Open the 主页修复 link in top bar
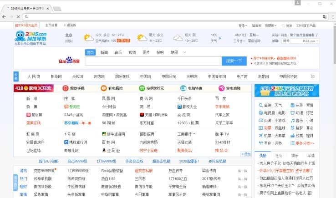The image size is (336, 198). click(51, 25)
